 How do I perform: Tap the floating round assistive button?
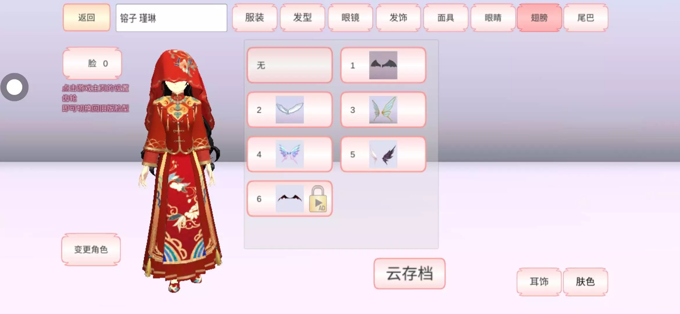click(15, 87)
